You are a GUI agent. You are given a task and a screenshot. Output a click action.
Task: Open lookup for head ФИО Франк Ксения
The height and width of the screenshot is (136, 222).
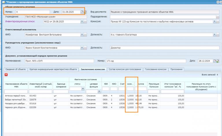click(x=85, y=48)
